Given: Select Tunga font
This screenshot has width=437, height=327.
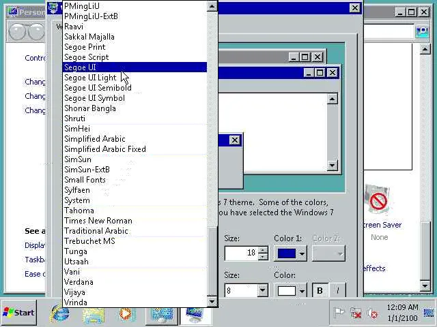Looking at the screenshot, I should (135, 251).
